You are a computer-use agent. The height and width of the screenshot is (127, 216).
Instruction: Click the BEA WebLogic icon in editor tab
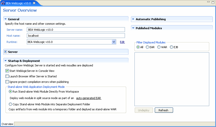click(3, 3)
